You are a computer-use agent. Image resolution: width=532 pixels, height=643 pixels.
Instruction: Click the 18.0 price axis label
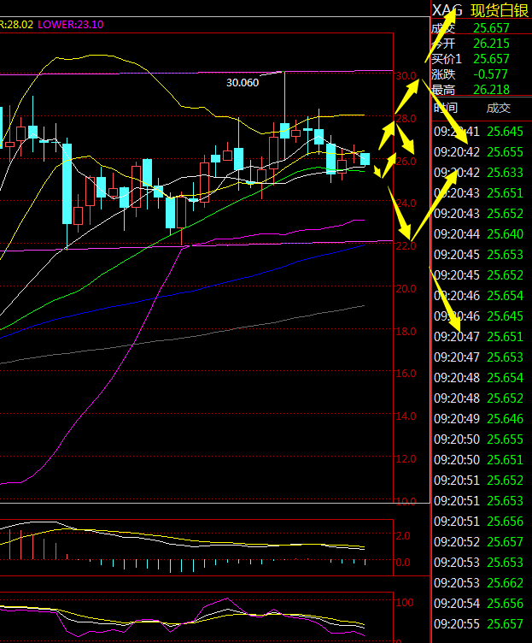(x=406, y=332)
